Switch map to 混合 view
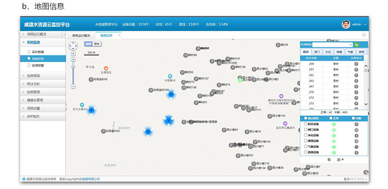 (97, 44)
